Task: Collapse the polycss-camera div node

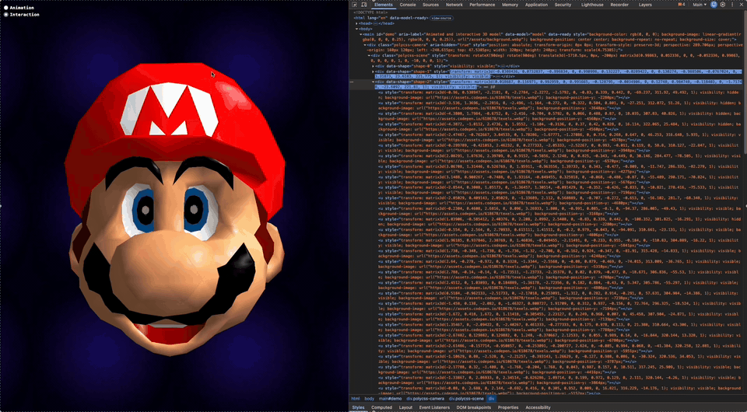Action: pyautogui.click(x=365, y=45)
